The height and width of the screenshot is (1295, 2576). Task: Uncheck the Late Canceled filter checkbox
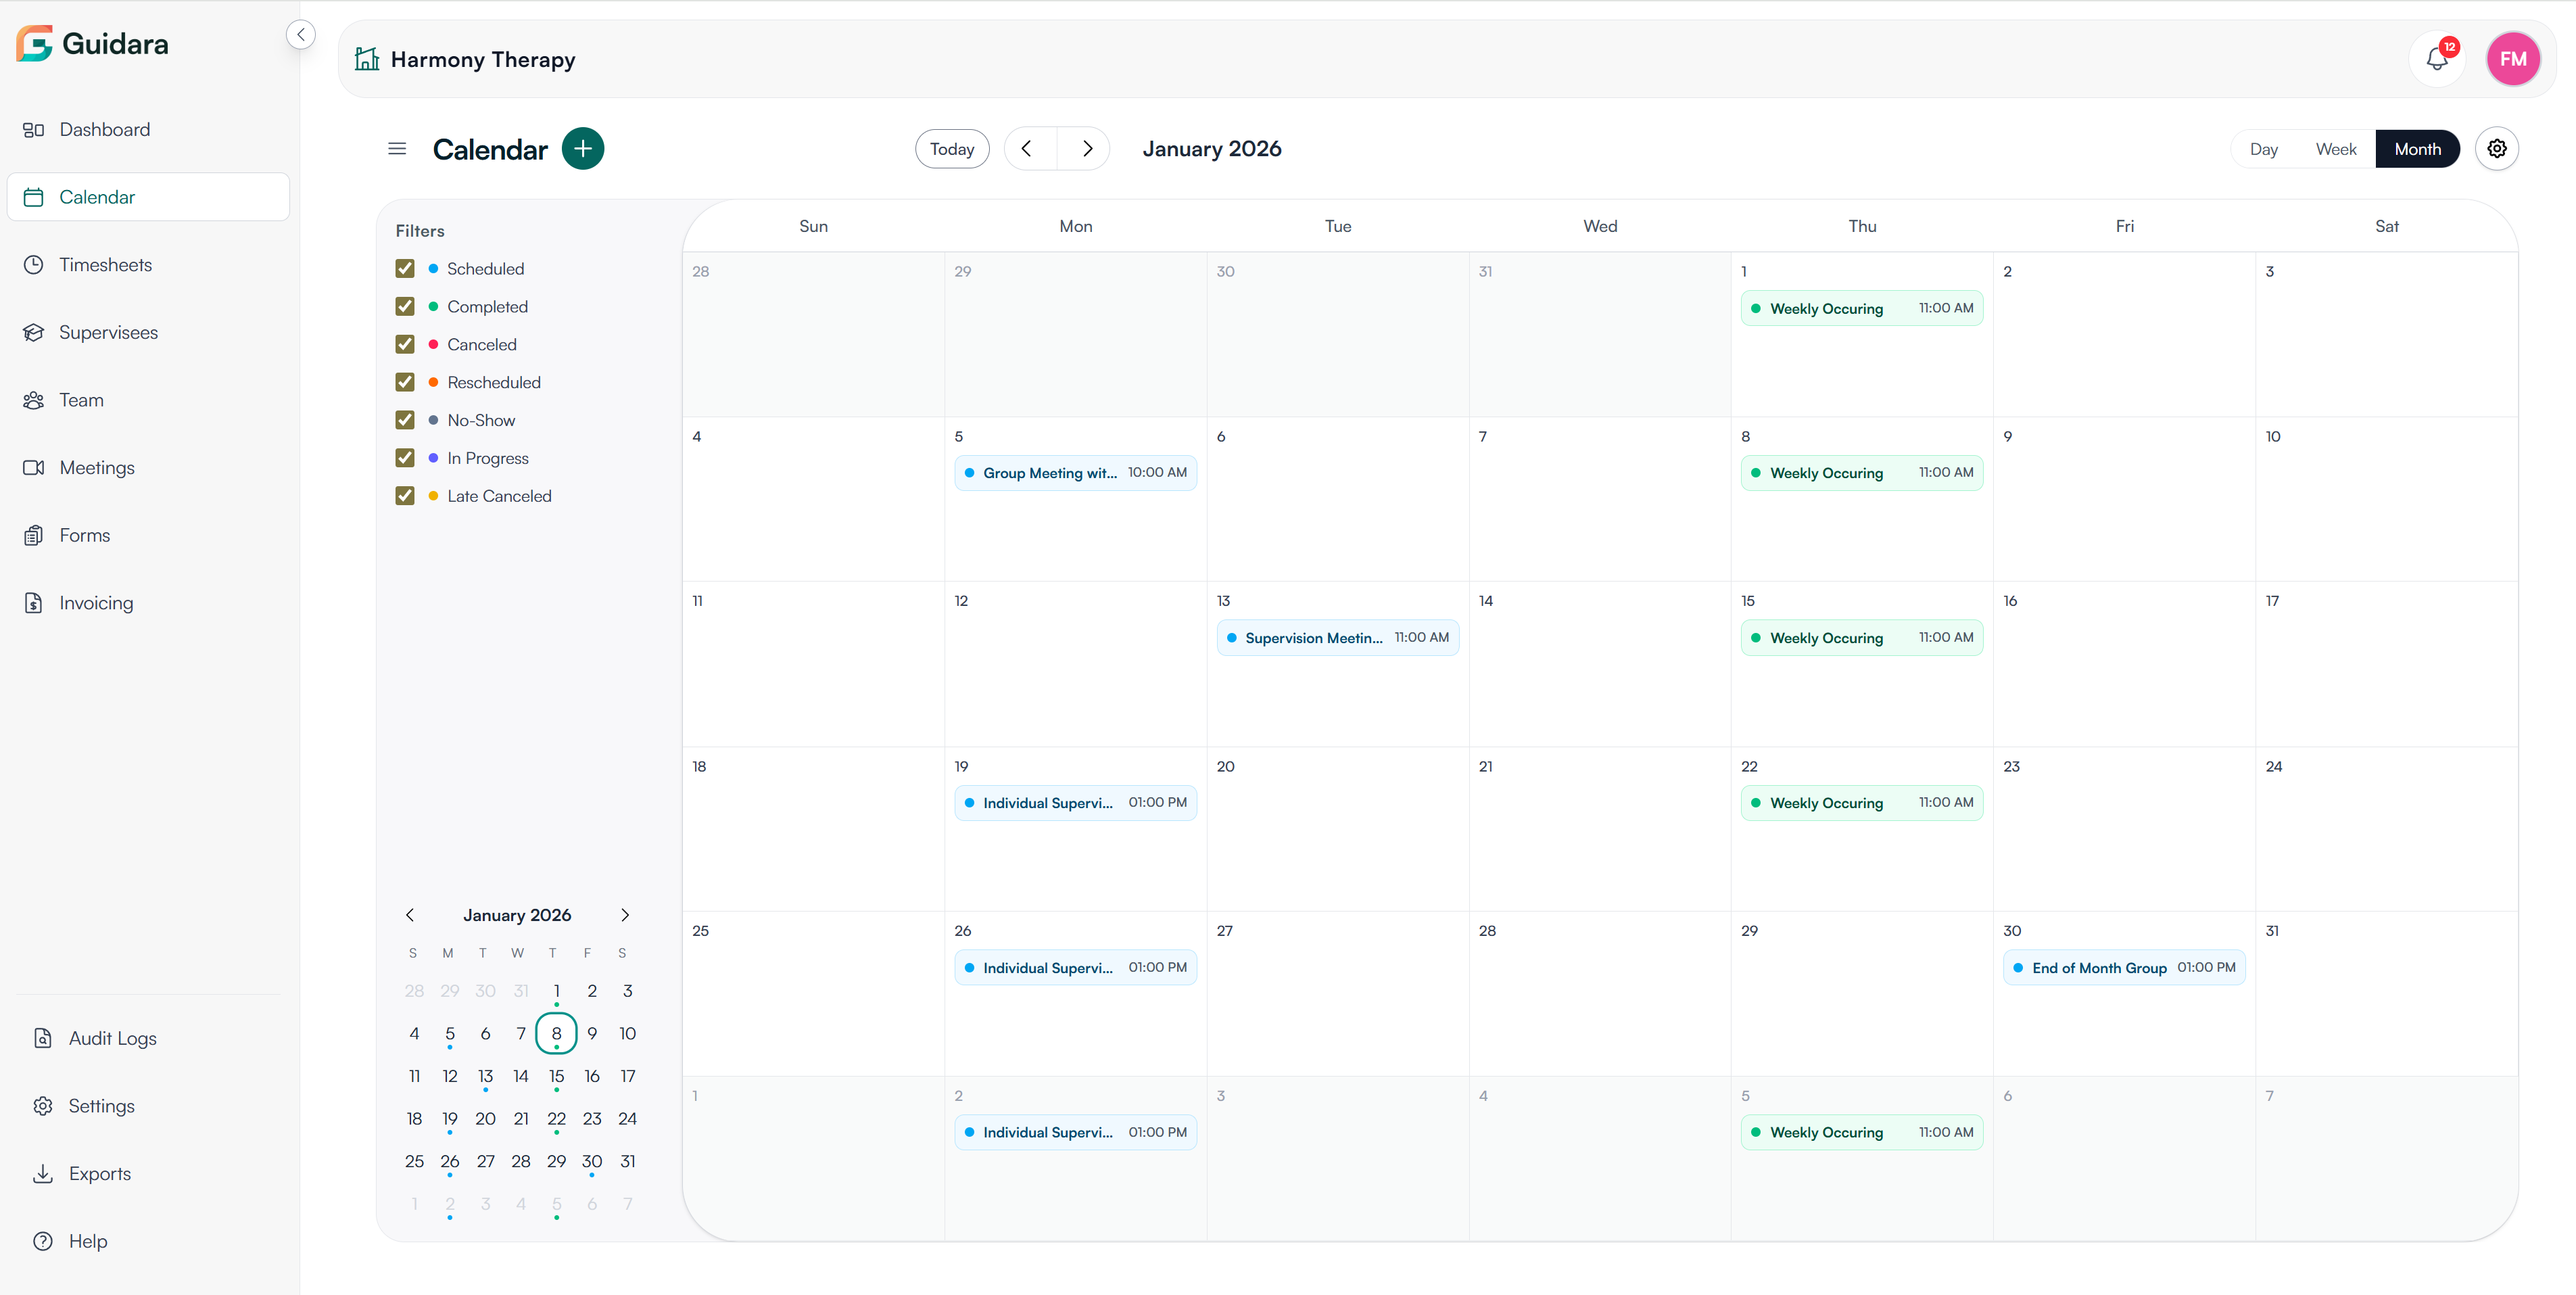tap(405, 496)
